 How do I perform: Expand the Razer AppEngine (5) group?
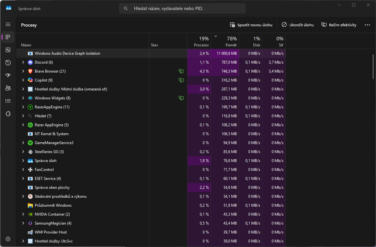pyautogui.click(x=23, y=125)
